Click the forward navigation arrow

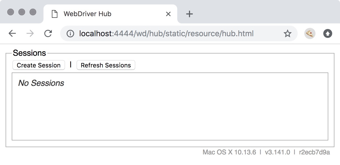point(30,33)
